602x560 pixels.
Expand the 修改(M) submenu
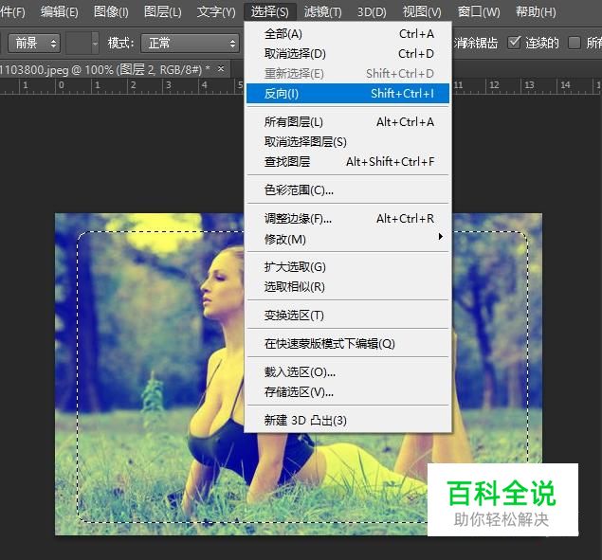(348, 239)
